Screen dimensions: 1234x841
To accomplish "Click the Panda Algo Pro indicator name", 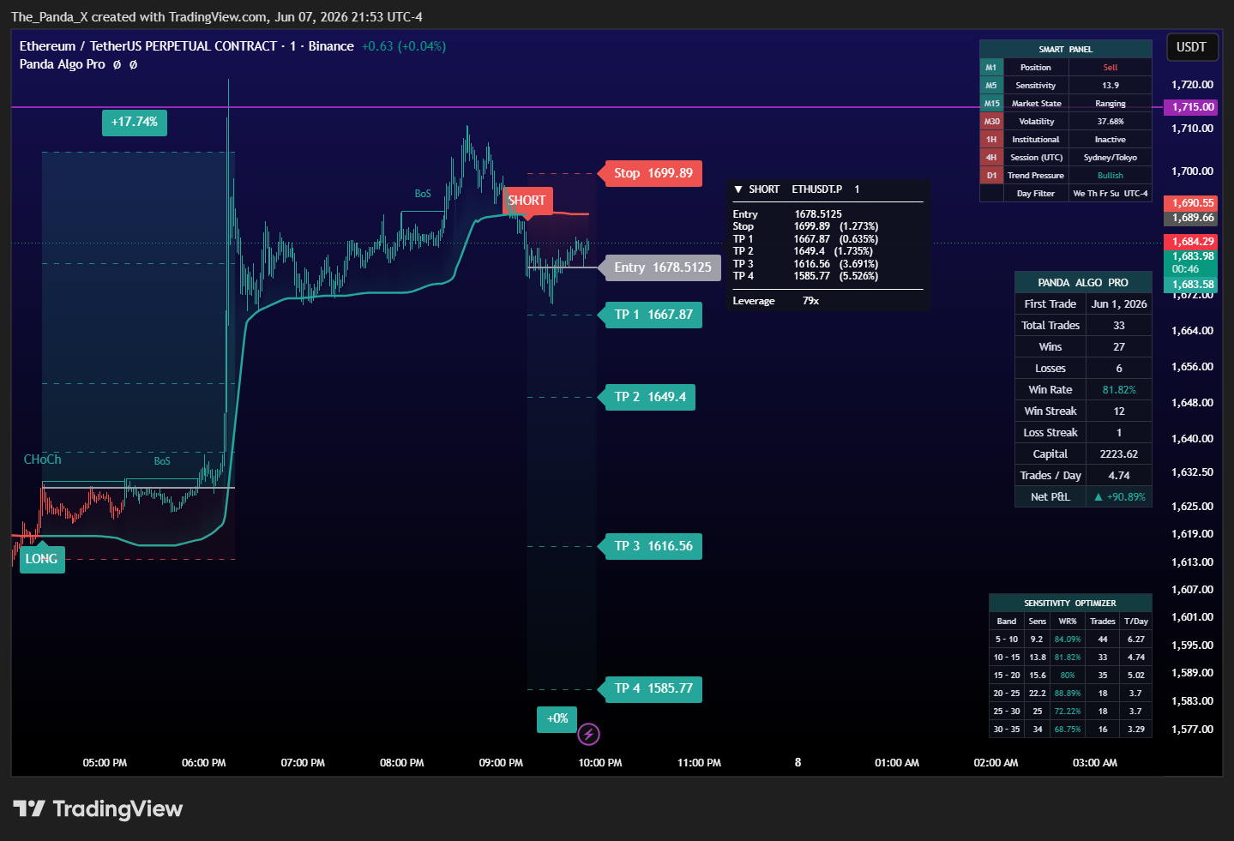I will [x=63, y=64].
